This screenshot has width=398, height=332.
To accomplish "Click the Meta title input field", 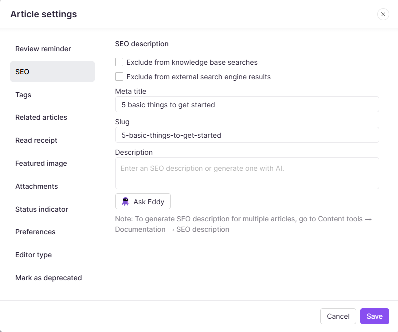I will click(x=247, y=105).
